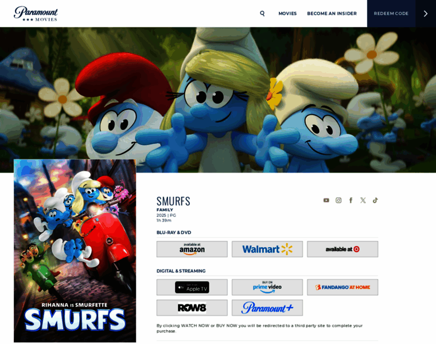The image size is (436, 344).
Task: Open the YouTube social icon
Action: [x=326, y=200]
